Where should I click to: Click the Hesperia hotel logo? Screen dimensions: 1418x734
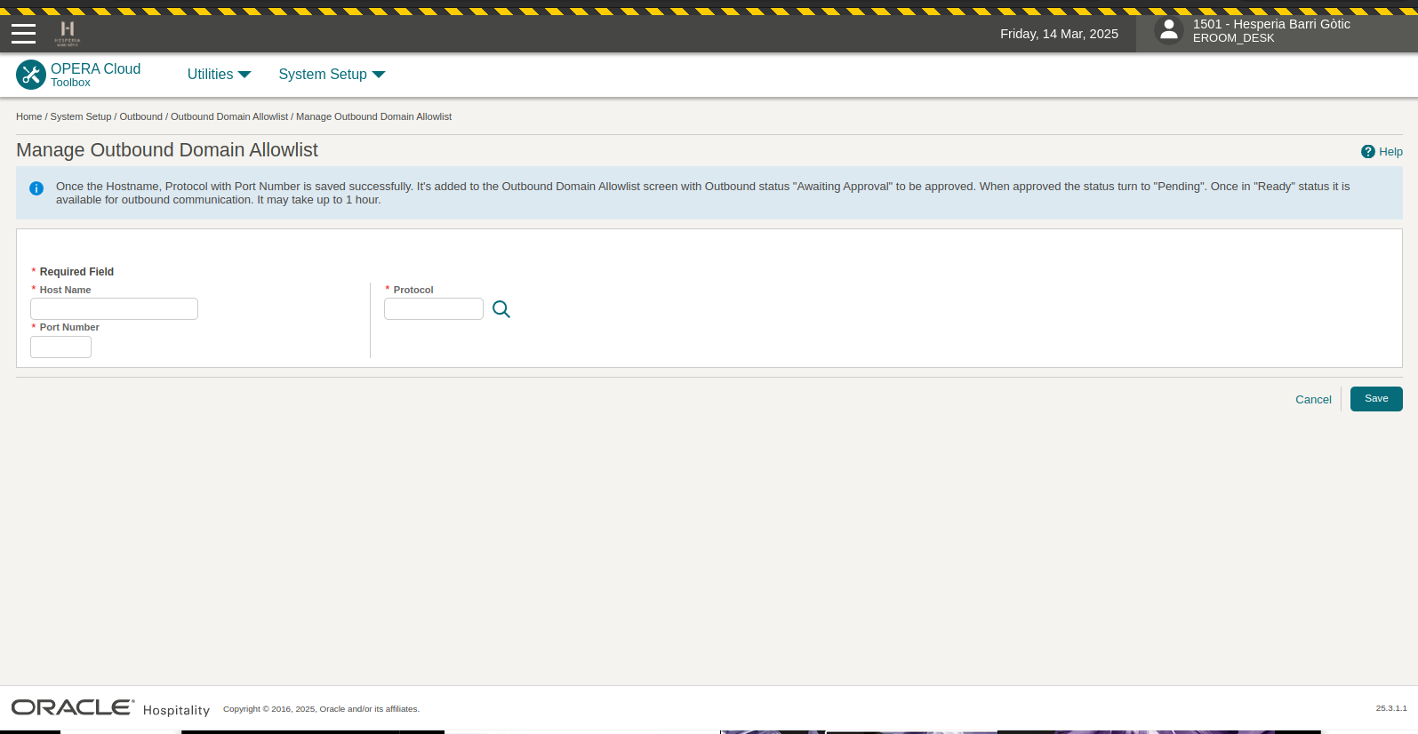[x=68, y=34]
